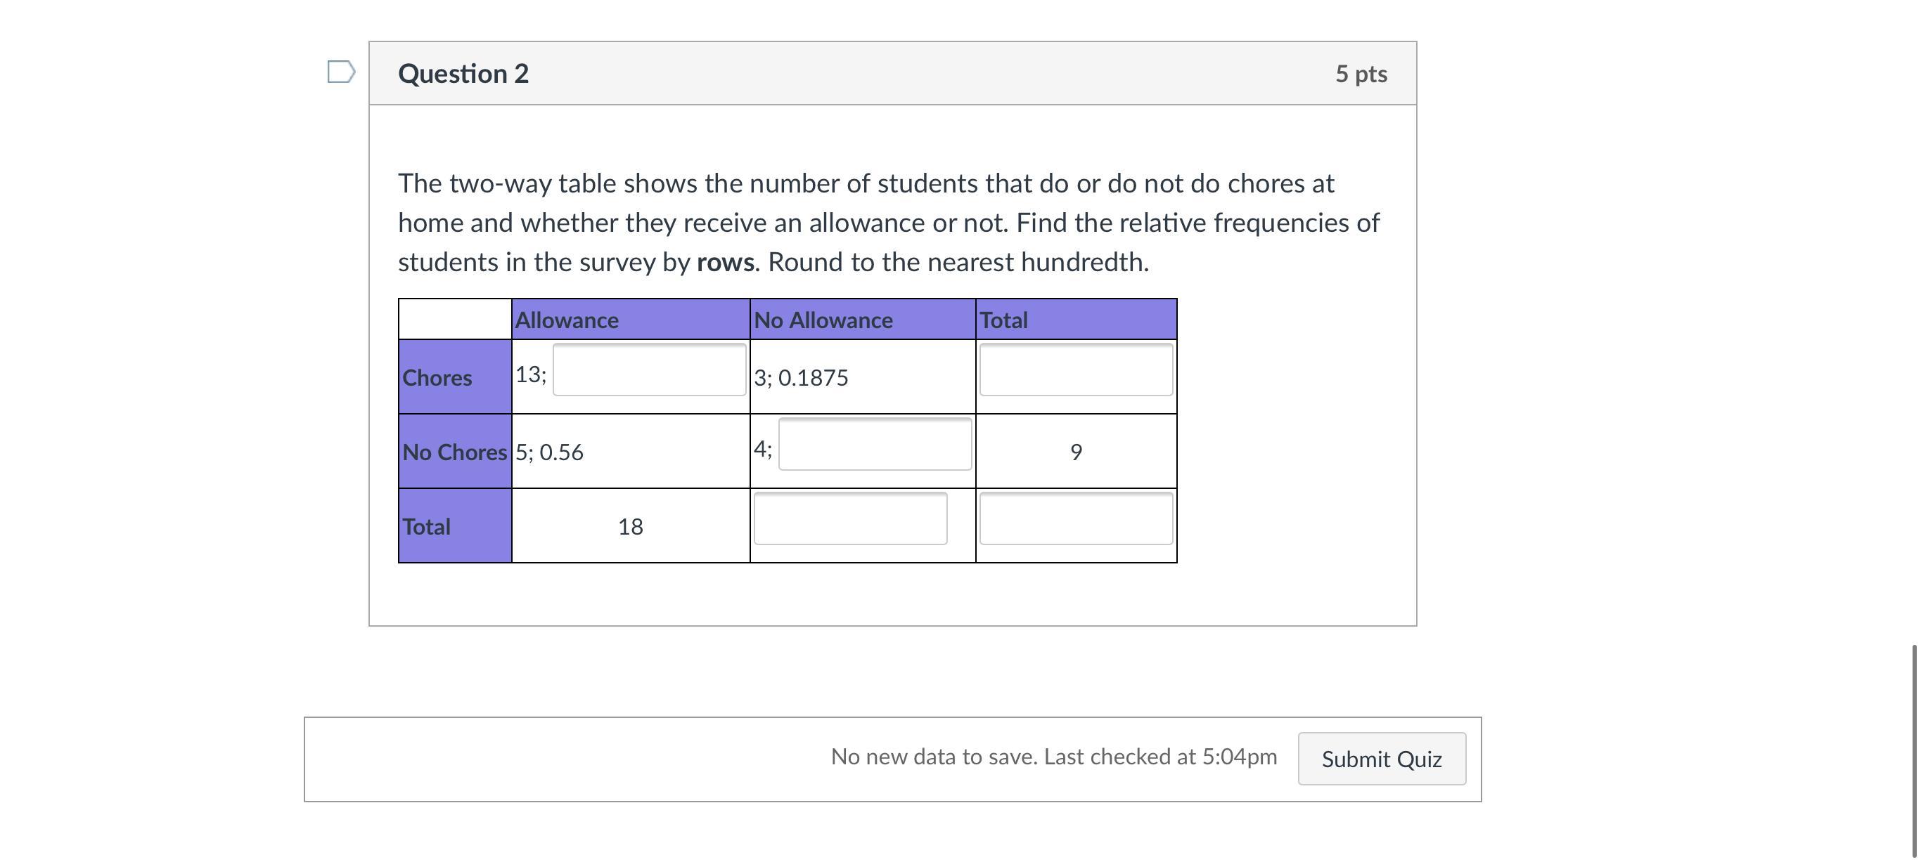Click the Total row header cell

coord(427,527)
